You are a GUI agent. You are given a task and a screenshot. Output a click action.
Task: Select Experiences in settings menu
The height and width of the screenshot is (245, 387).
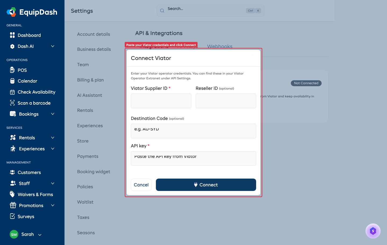[90, 126]
